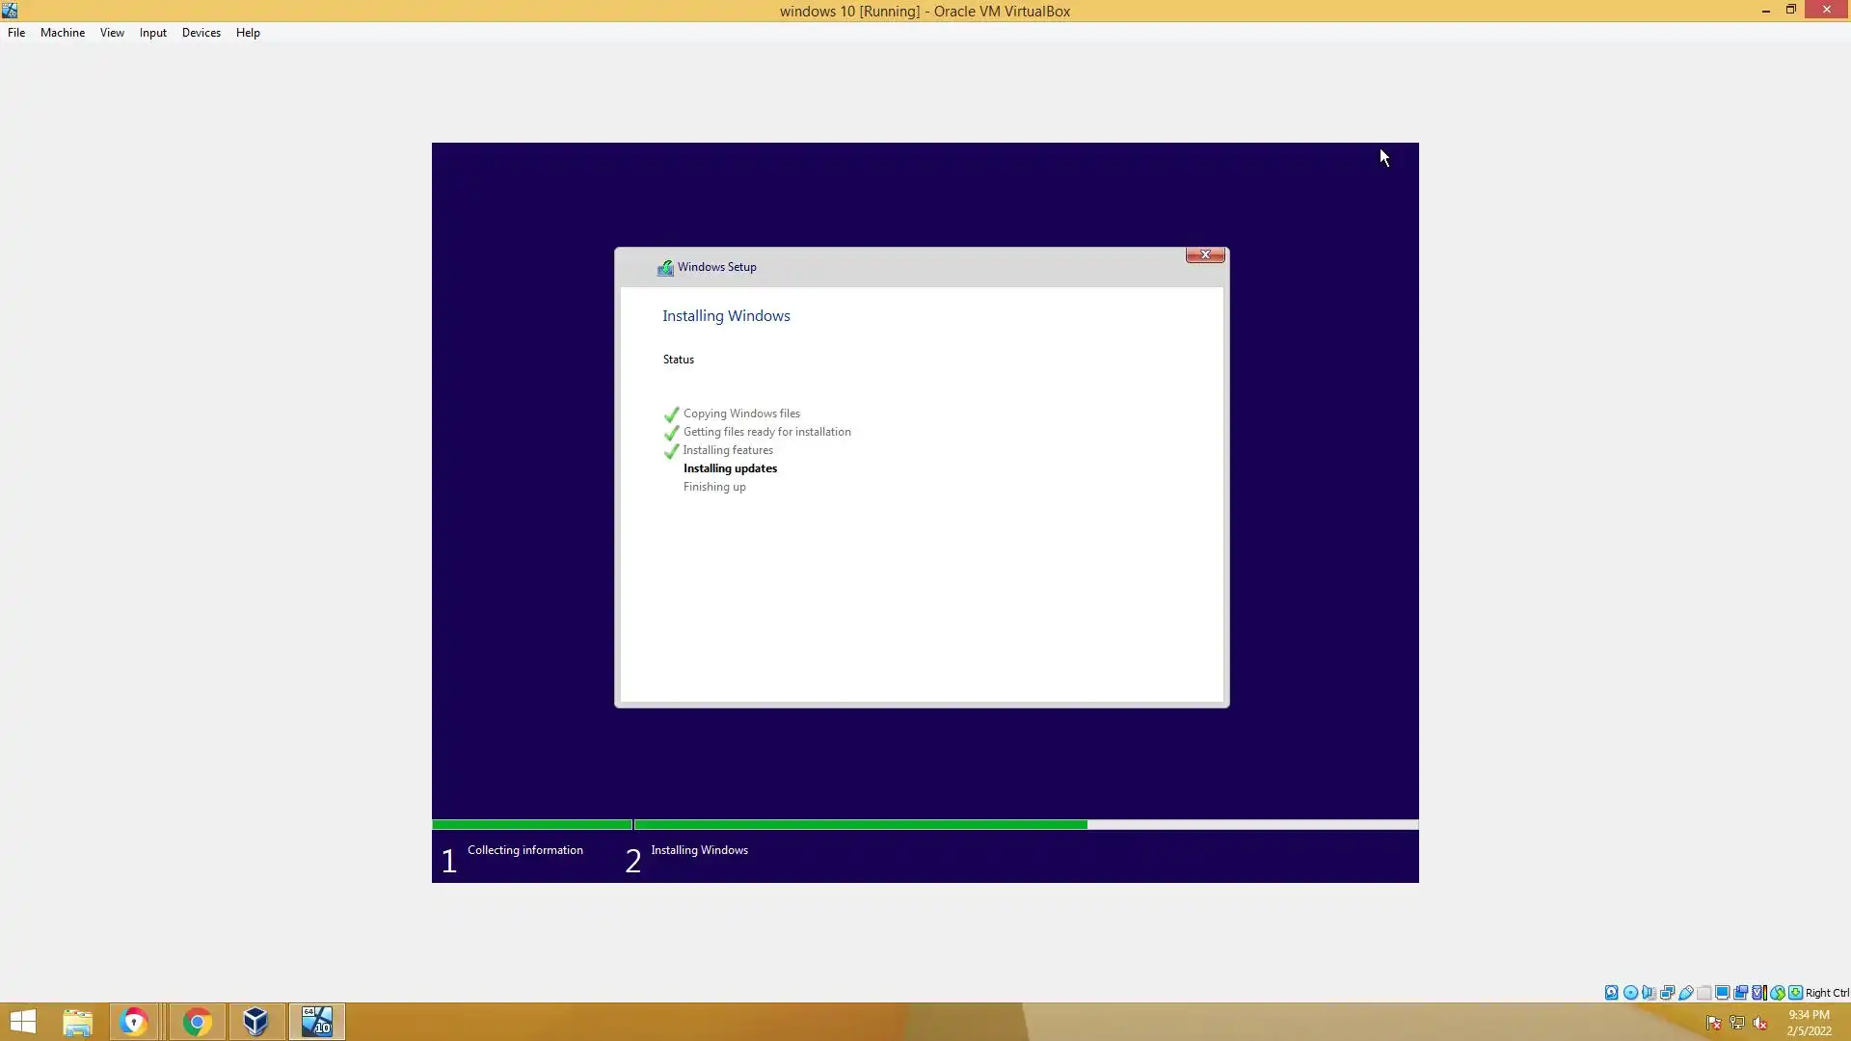Click the display settings status icon
The height and width of the screenshot is (1041, 1851).
[x=1722, y=993]
